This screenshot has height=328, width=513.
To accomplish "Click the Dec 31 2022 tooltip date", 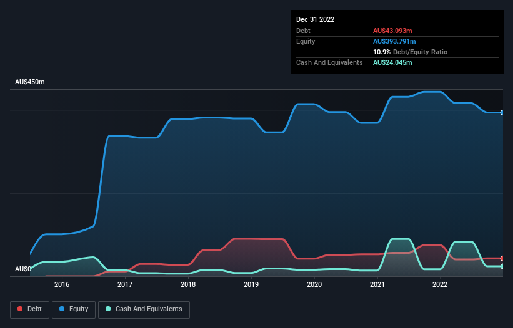I will point(316,19).
